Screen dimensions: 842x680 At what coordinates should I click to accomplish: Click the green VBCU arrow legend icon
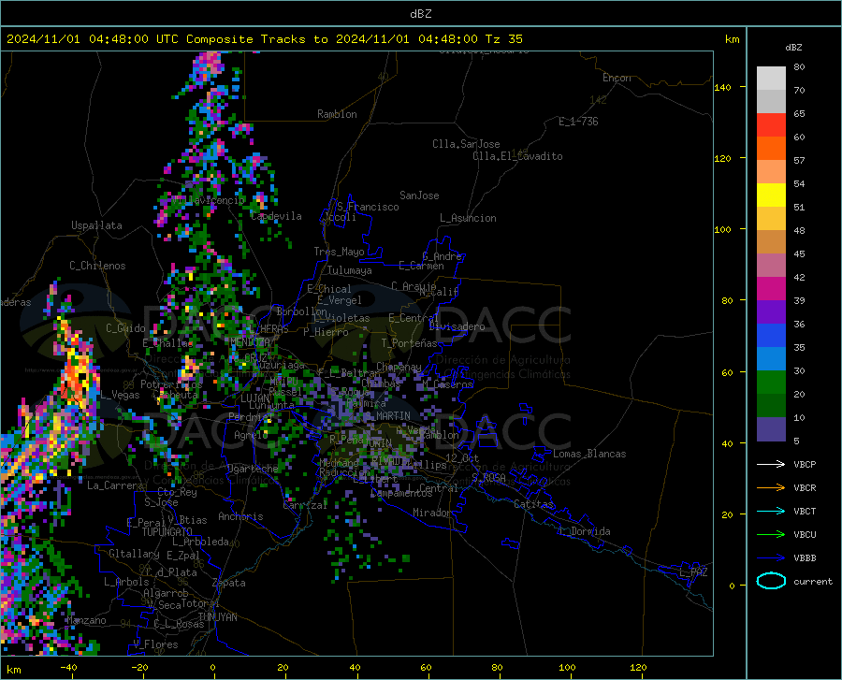(x=771, y=535)
